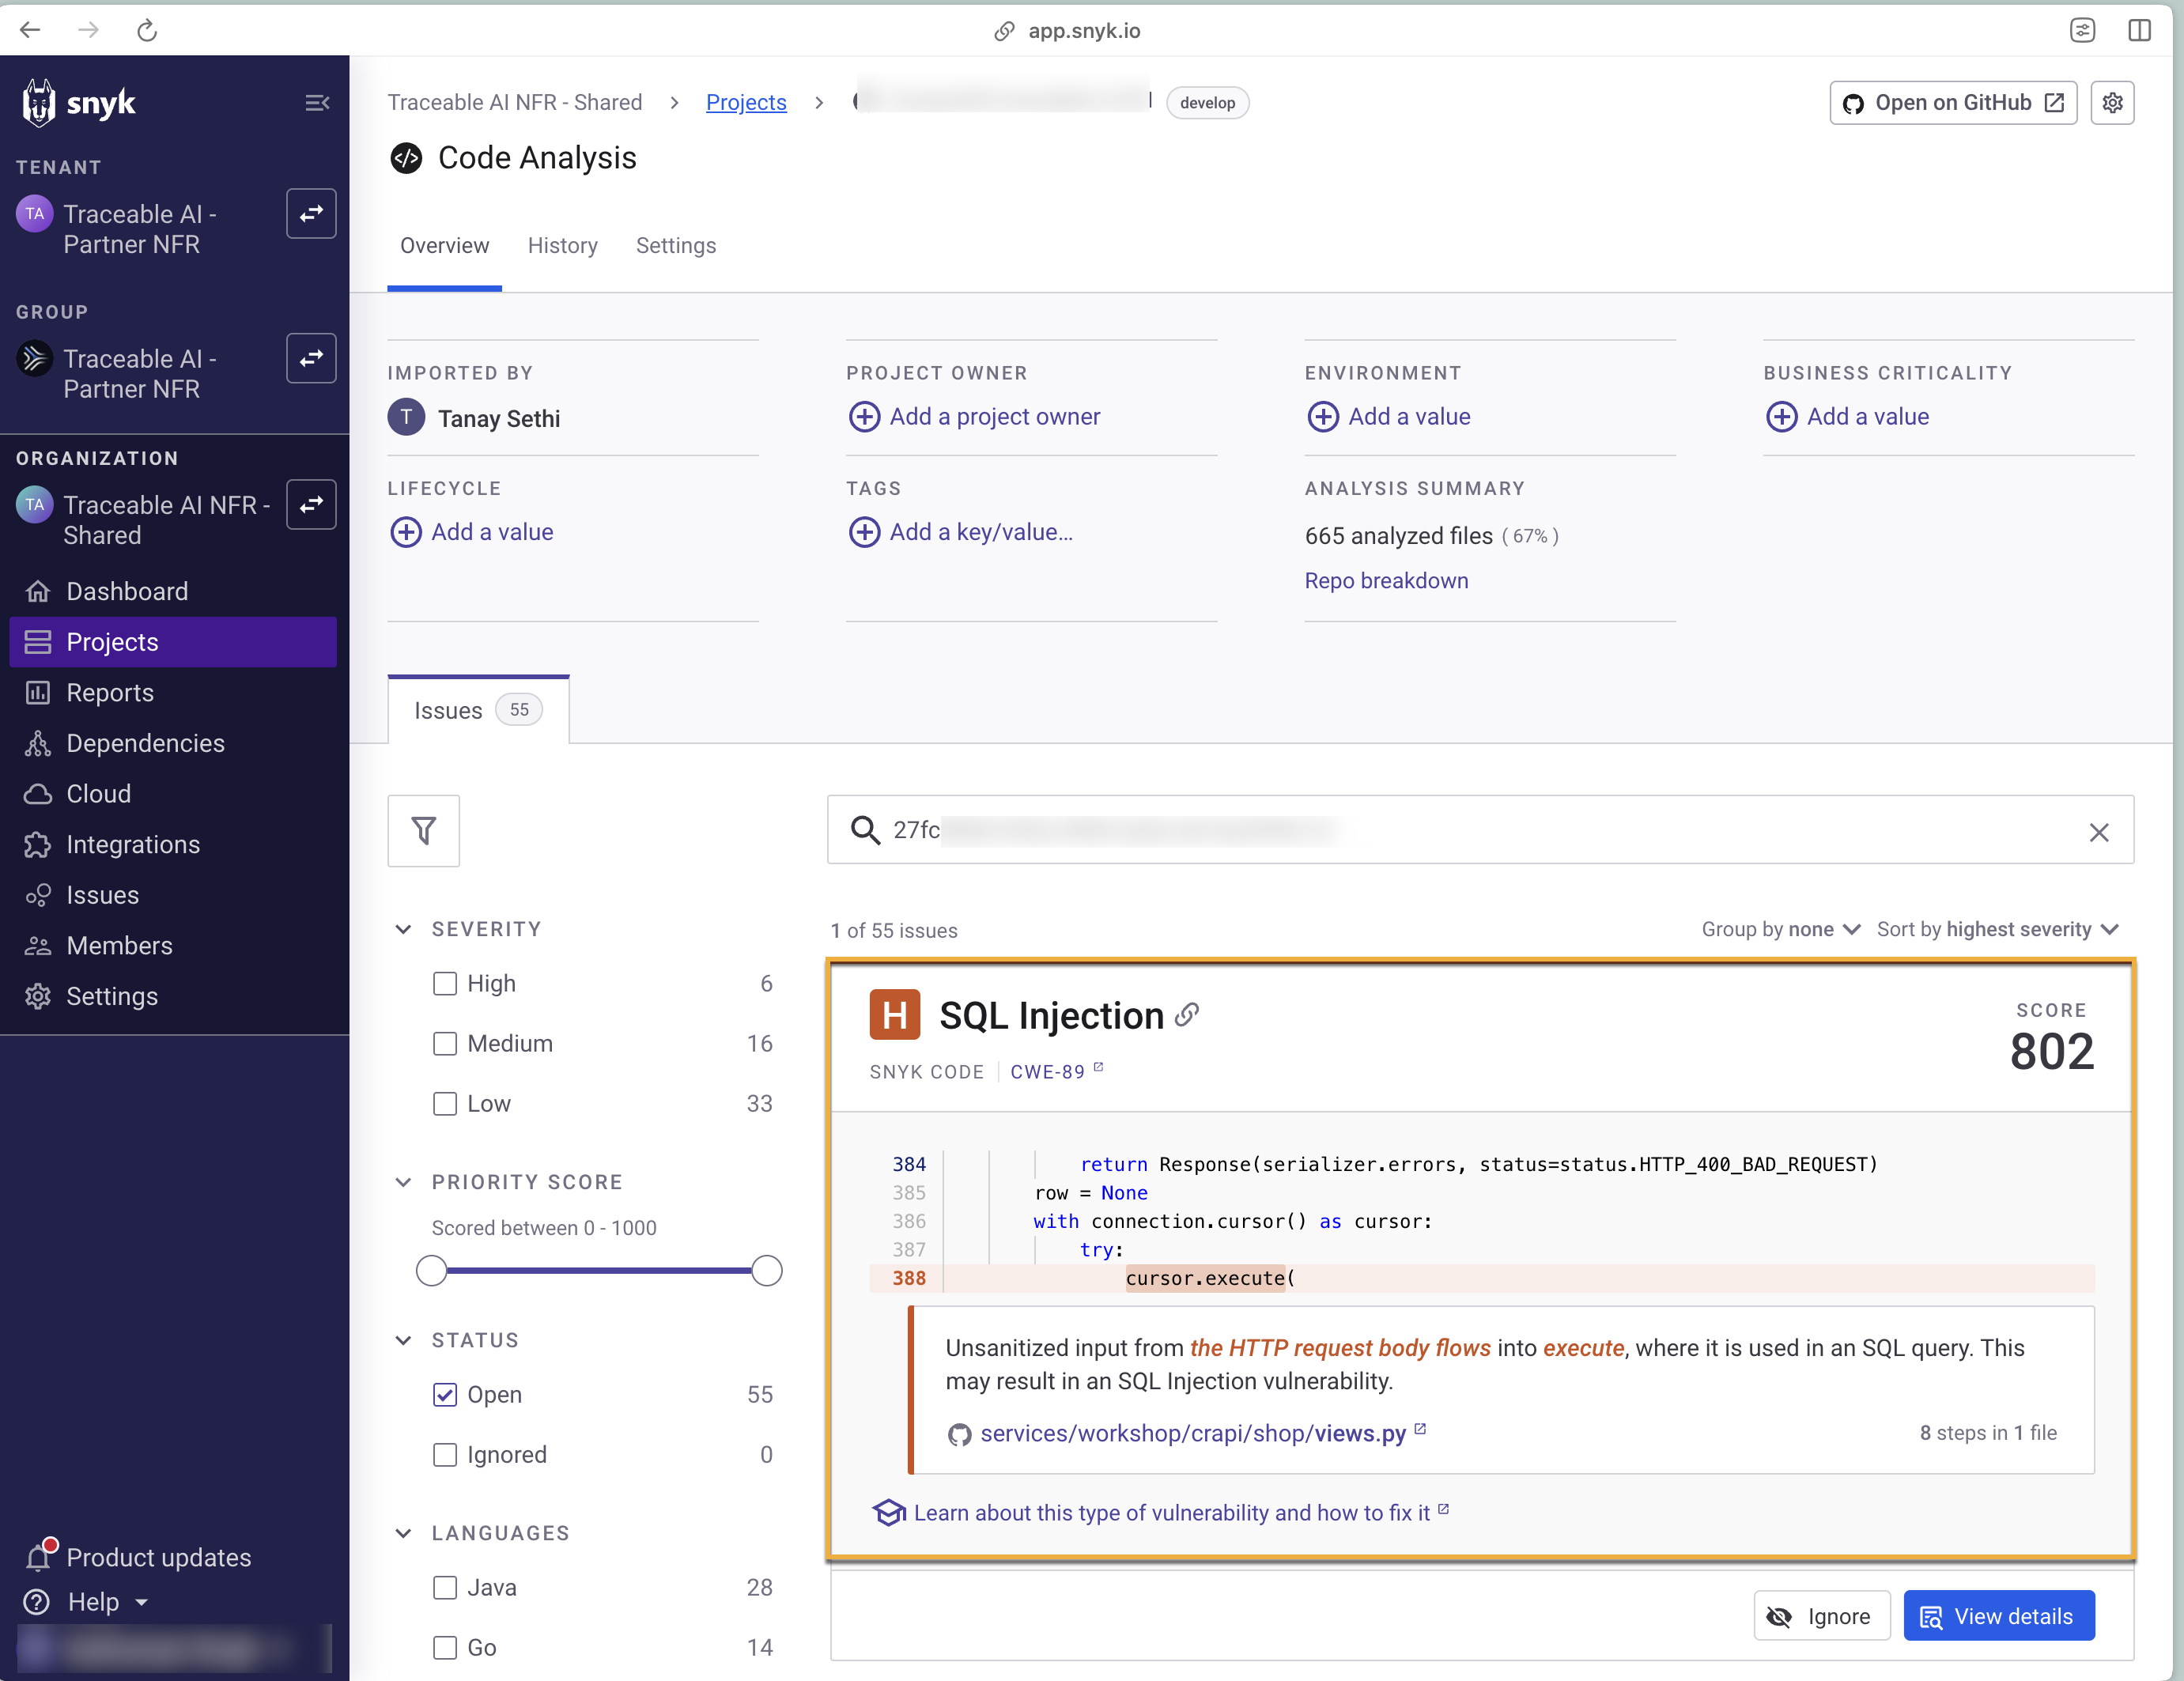Screen dimensions: 2184x1681
Task: Toggle the filter funnel button
Action: tap(424, 830)
